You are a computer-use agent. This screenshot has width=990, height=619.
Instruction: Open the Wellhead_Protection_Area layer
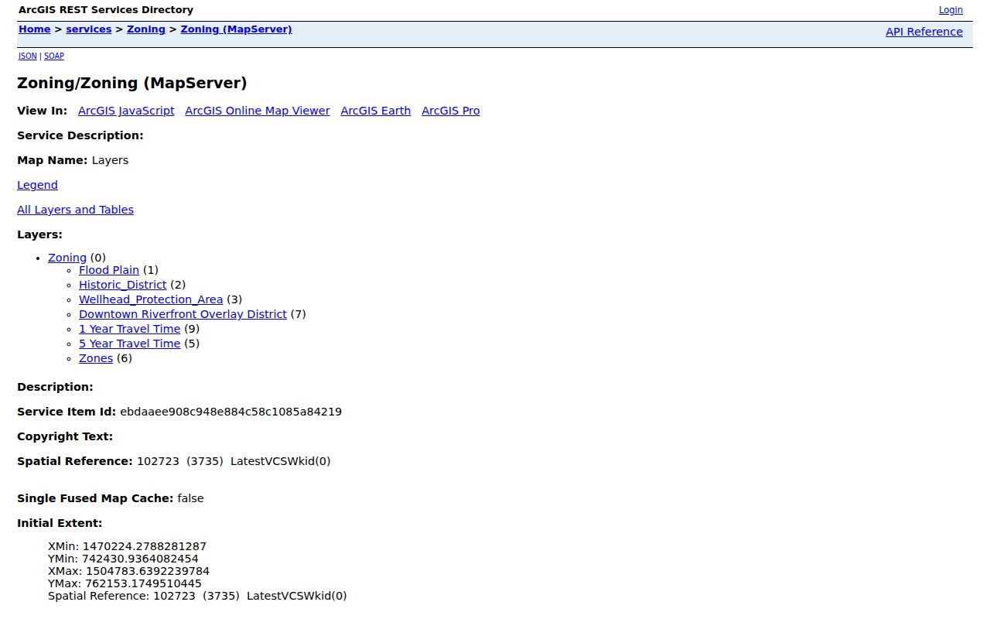click(x=151, y=299)
